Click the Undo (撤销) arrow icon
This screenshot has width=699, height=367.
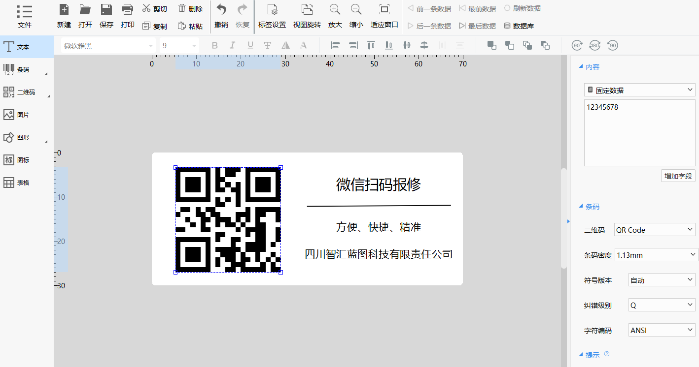tap(221, 10)
